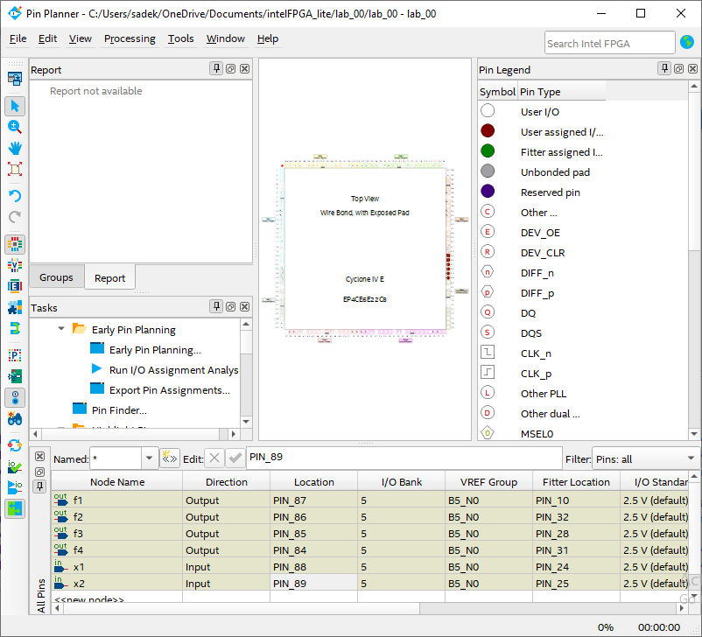
Task: Click the Search Intel FPGA field
Action: (608, 43)
